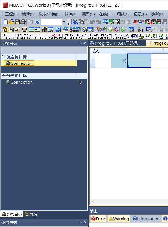Copy selection using the copy icon
The image size is (168, 227).
pos(81,22)
